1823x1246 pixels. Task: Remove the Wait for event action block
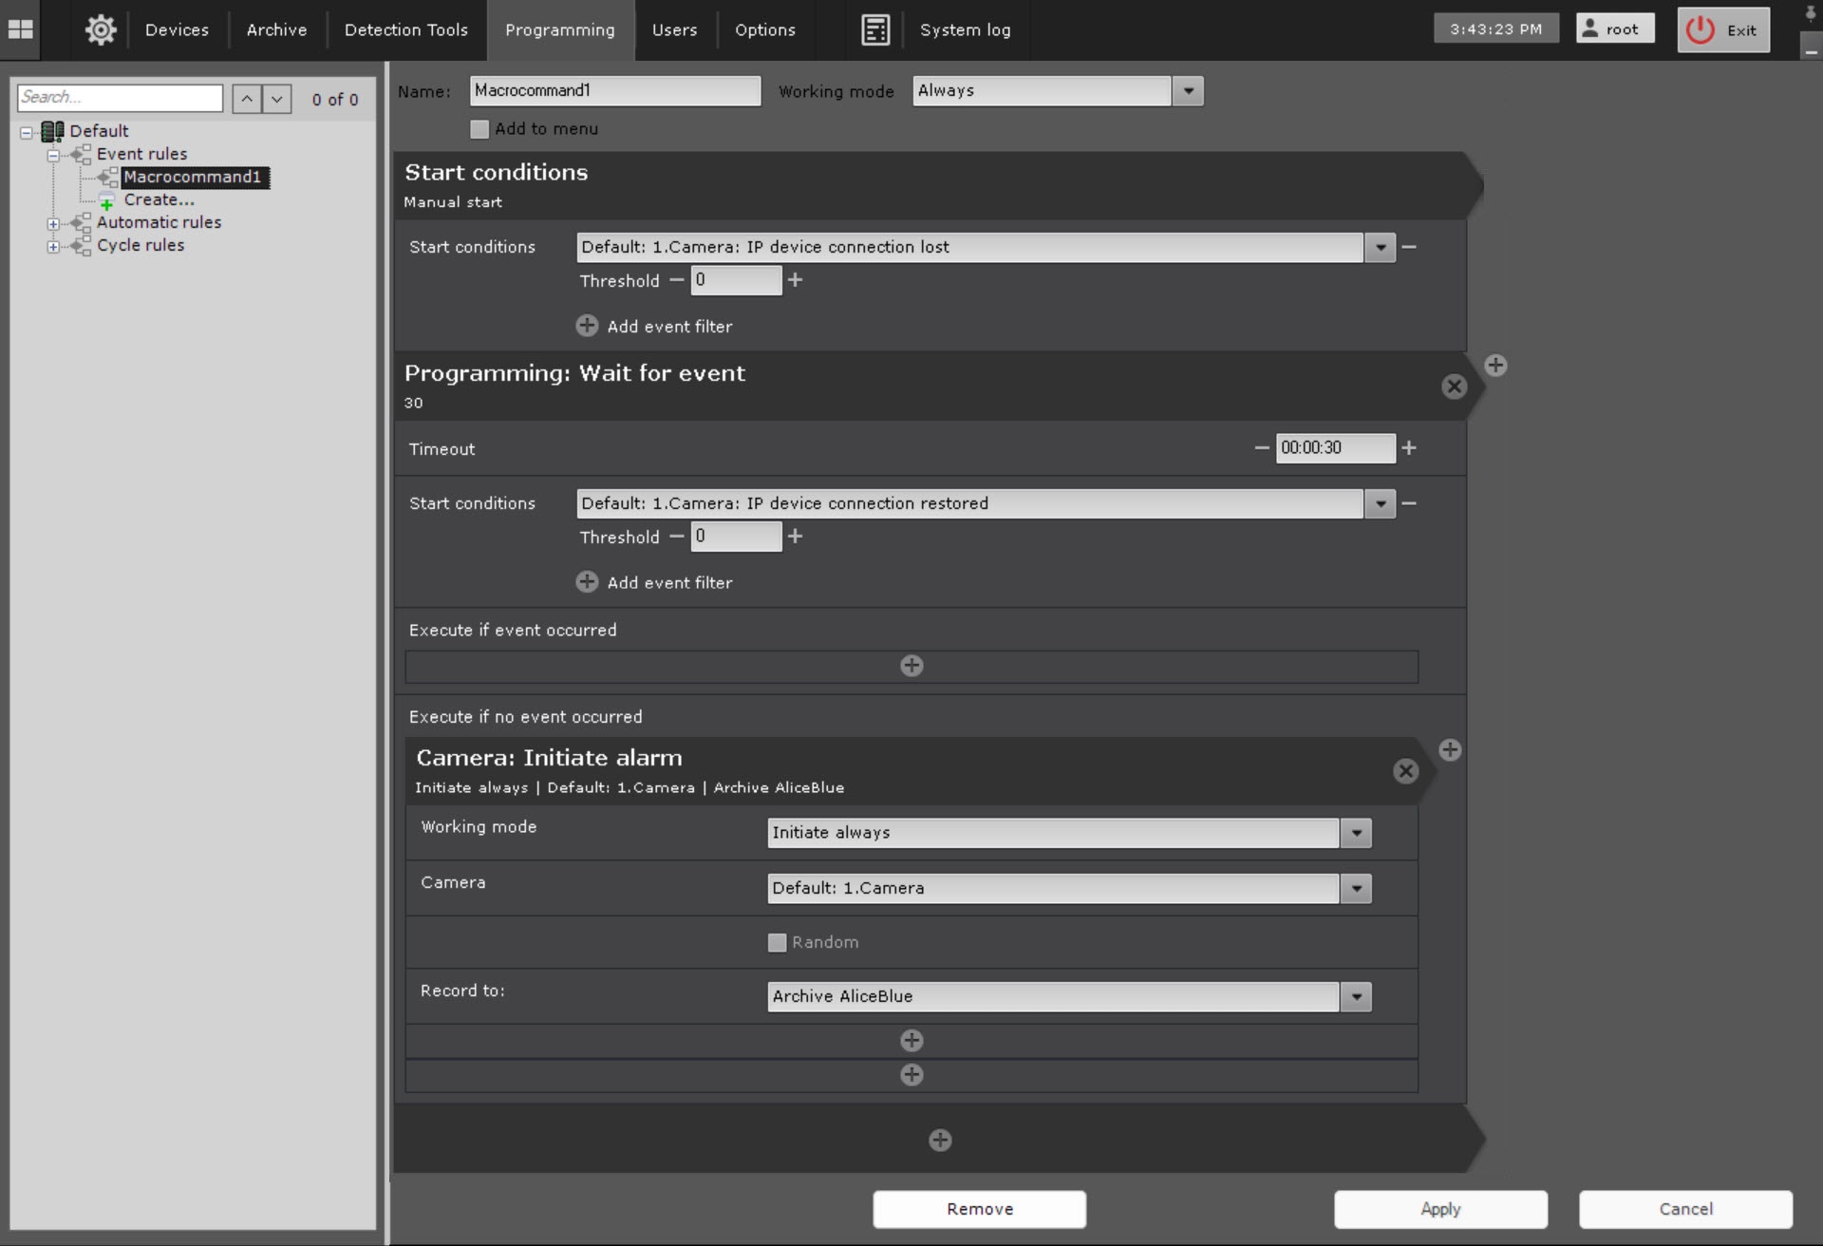pyautogui.click(x=1454, y=387)
